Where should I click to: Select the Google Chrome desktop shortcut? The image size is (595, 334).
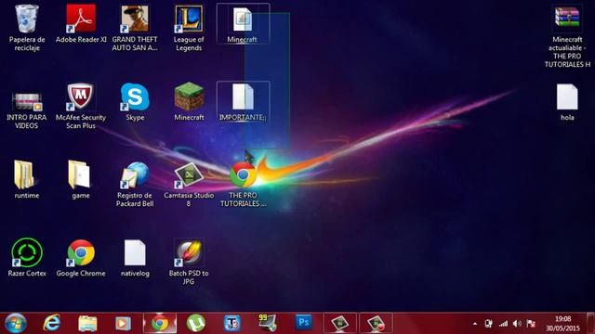tap(81, 252)
